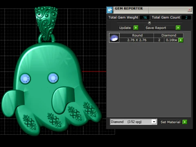This screenshot has height=147, width=196.
Task: Click the green arrow beside Update
Action: point(136,28)
